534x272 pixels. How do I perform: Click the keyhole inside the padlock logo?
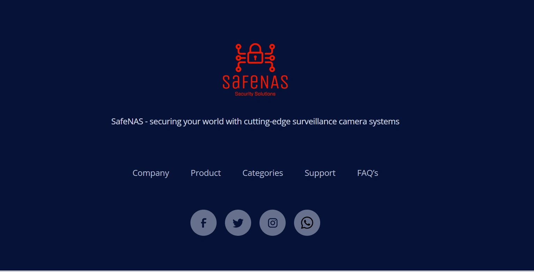[x=255, y=57]
